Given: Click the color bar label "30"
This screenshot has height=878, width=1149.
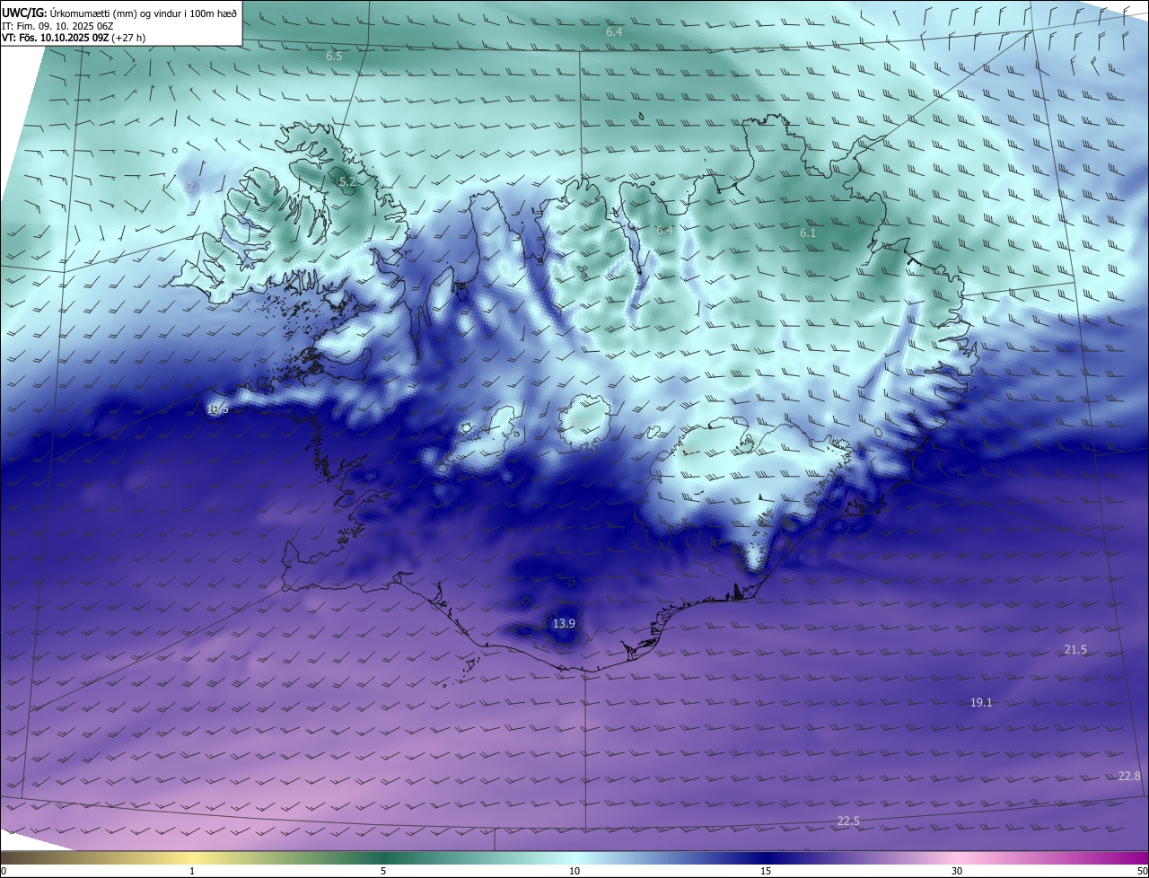Looking at the screenshot, I should click(x=957, y=871).
